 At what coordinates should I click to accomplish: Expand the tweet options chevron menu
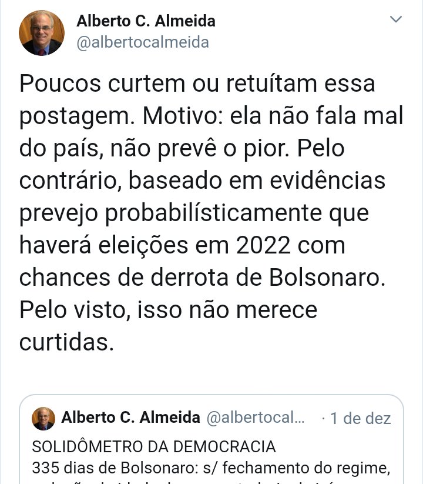coord(395,19)
